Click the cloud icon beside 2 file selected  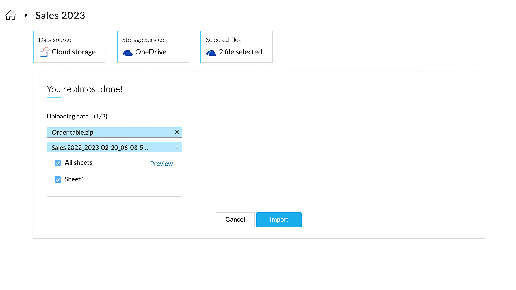tap(211, 52)
